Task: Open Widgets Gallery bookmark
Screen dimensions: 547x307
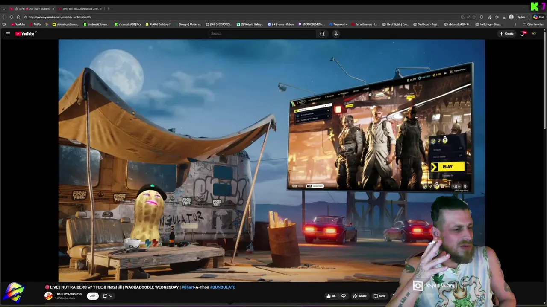Action: coord(250,24)
